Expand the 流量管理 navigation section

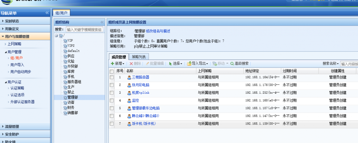[x=12, y=127]
